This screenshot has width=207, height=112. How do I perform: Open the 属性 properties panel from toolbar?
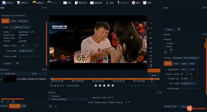click(x=67, y=3)
